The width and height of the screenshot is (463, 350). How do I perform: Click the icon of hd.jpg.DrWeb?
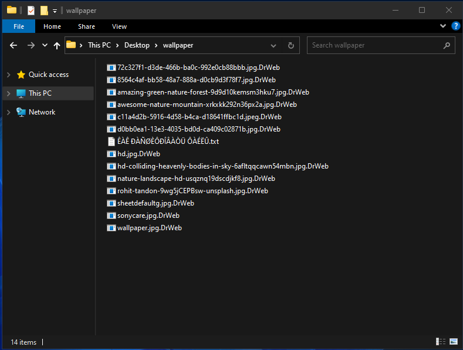coord(111,154)
